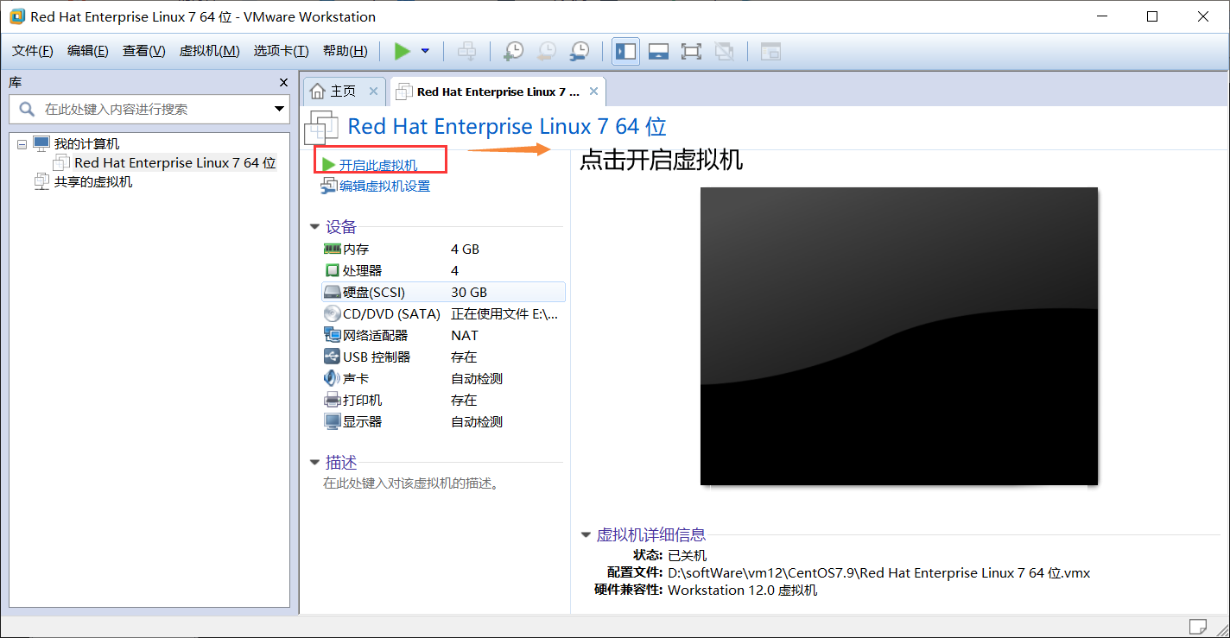Toggle the library sidebar view icon
The image size is (1230, 638).
(625, 51)
